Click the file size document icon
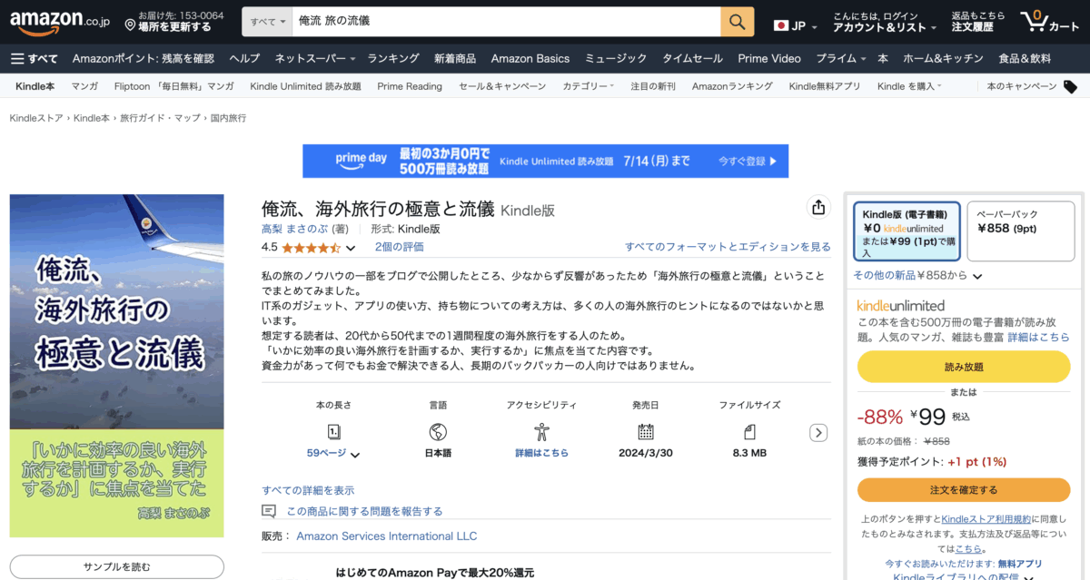Viewport: 1090px width, 580px height. pos(749,432)
